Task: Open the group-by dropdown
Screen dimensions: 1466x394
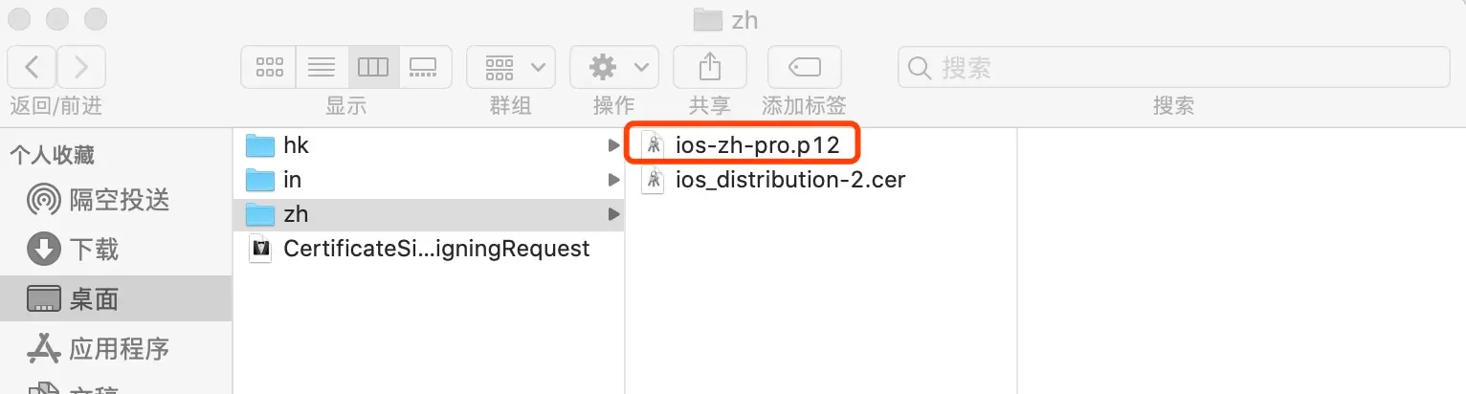Action: coord(511,67)
